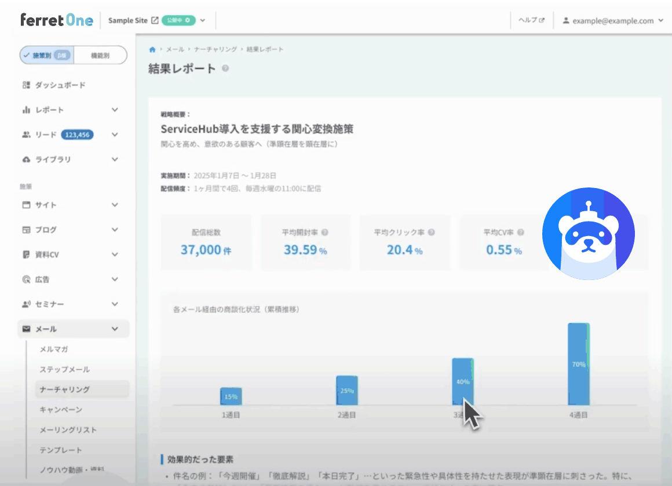Click the help icon beside 結果レポート title
The width and height of the screenshot is (672, 486).
[x=225, y=68]
